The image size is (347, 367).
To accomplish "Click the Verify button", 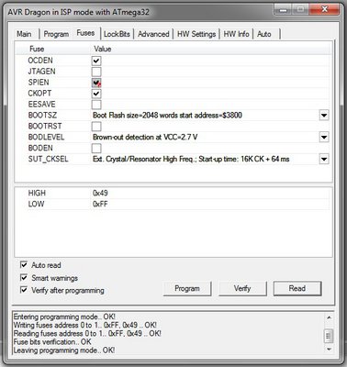I will (x=242, y=288).
